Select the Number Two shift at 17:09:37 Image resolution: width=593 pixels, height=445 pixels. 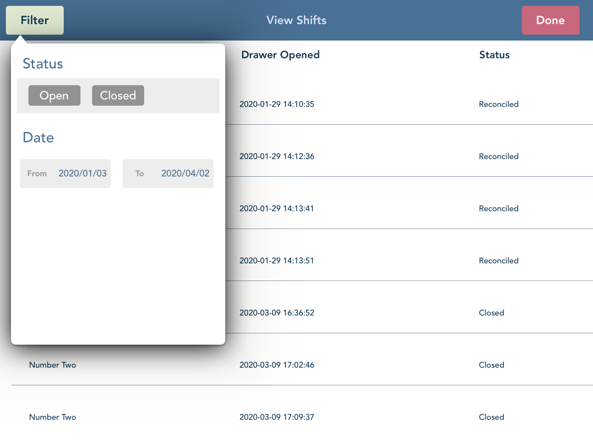click(x=277, y=417)
